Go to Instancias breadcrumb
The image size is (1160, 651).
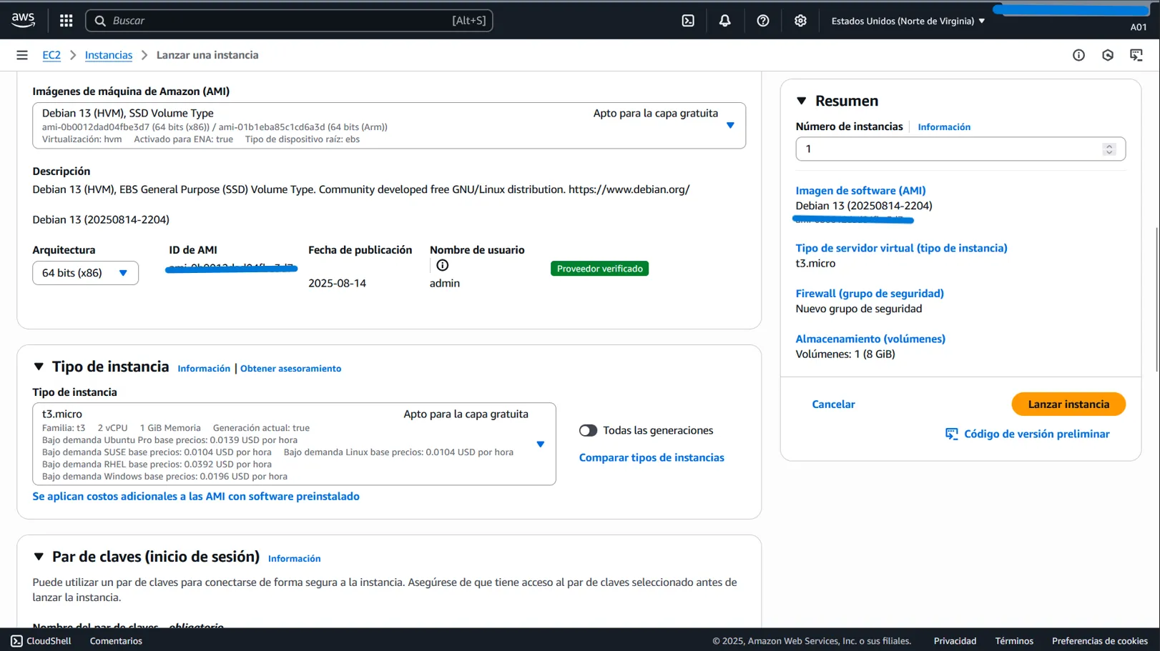point(108,55)
